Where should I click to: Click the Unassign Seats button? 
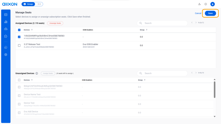point(55,23)
